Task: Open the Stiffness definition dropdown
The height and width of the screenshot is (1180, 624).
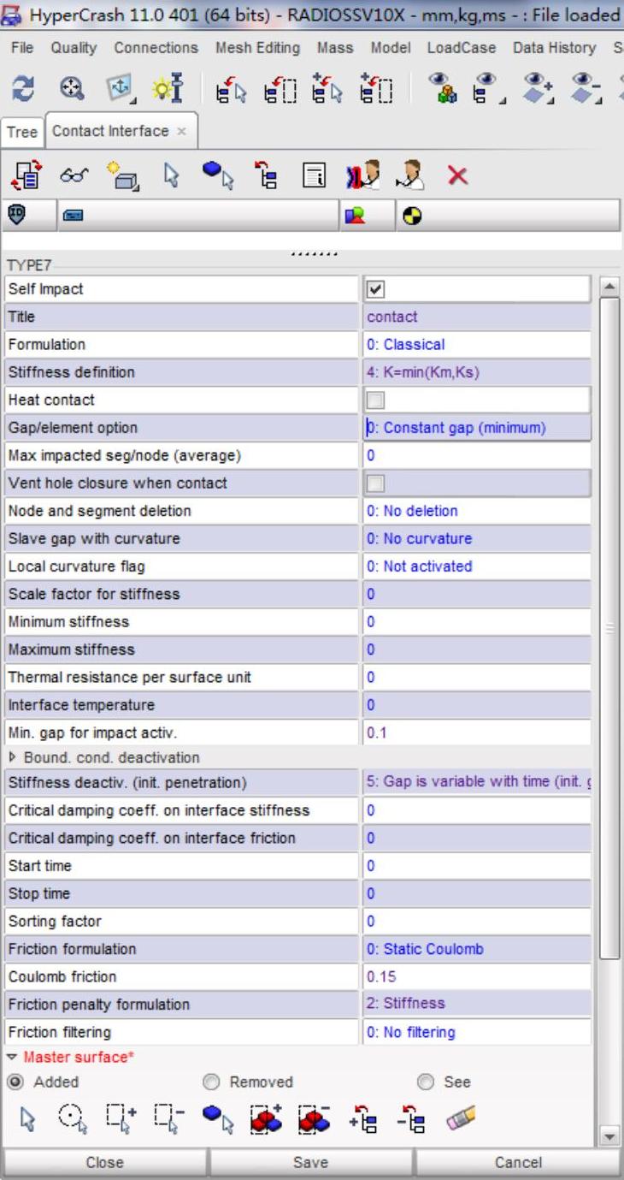Action: pos(476,372)
